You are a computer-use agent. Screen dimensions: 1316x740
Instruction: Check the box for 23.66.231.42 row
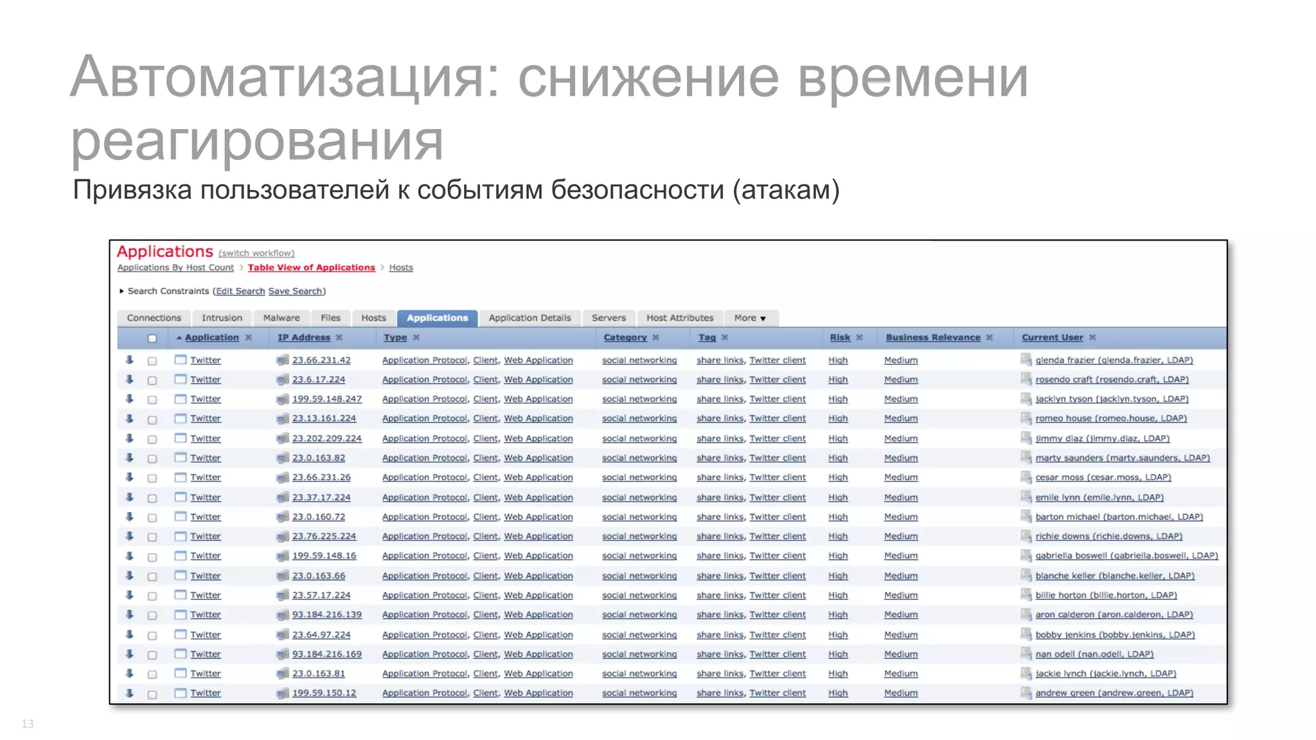click(152, 361)
